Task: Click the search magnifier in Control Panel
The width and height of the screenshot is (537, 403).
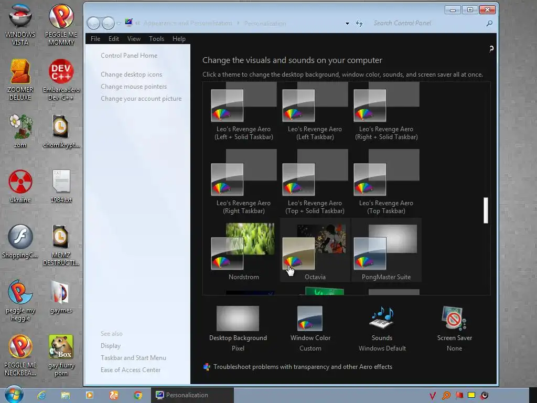Action: pyautogui.click(x=489, y=23)
